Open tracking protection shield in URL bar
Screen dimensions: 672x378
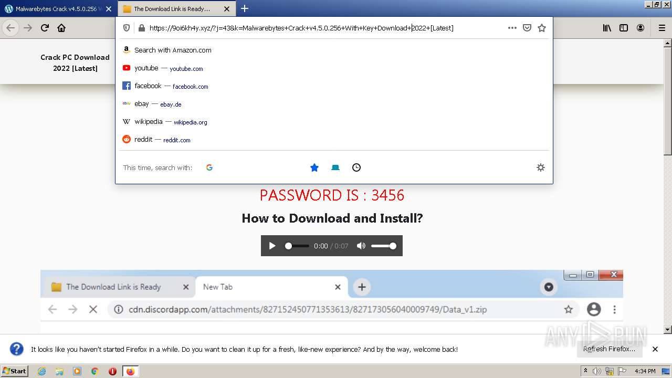pyautogui.click(x=127, y=28)
